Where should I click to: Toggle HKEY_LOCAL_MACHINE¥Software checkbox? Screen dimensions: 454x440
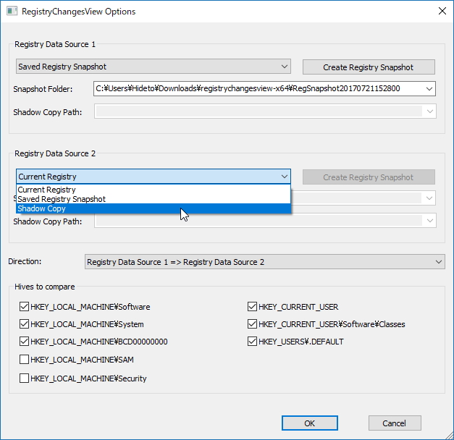25,307
